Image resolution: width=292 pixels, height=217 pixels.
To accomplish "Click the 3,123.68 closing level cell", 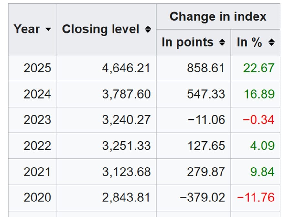I will [x=126, y=172].
